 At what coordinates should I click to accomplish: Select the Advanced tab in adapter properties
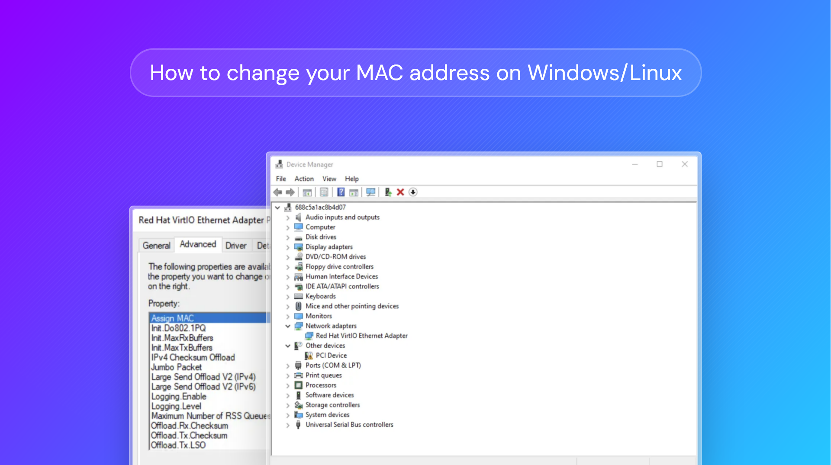click(x=198, y=244)
